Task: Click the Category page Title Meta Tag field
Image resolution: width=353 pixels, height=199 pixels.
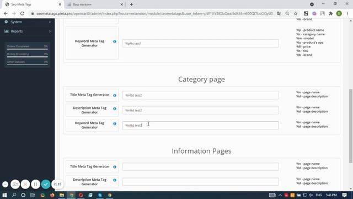Action: click(x=200, y=95)
